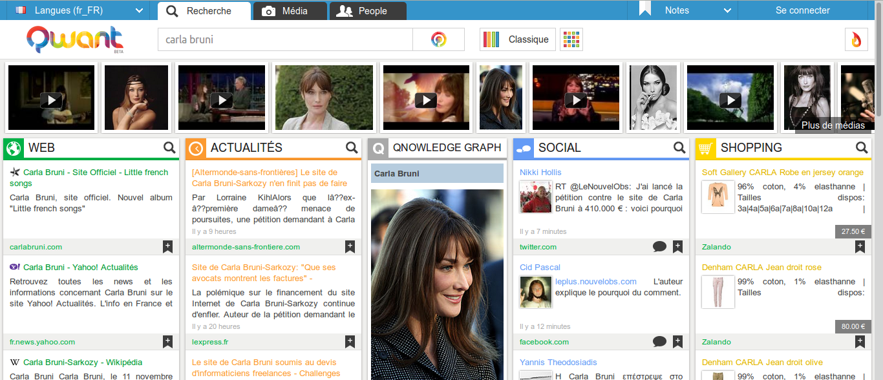883x380 pixels.
Task: Open comment bubble on the twitter.com post
Action: click(659, 246)
